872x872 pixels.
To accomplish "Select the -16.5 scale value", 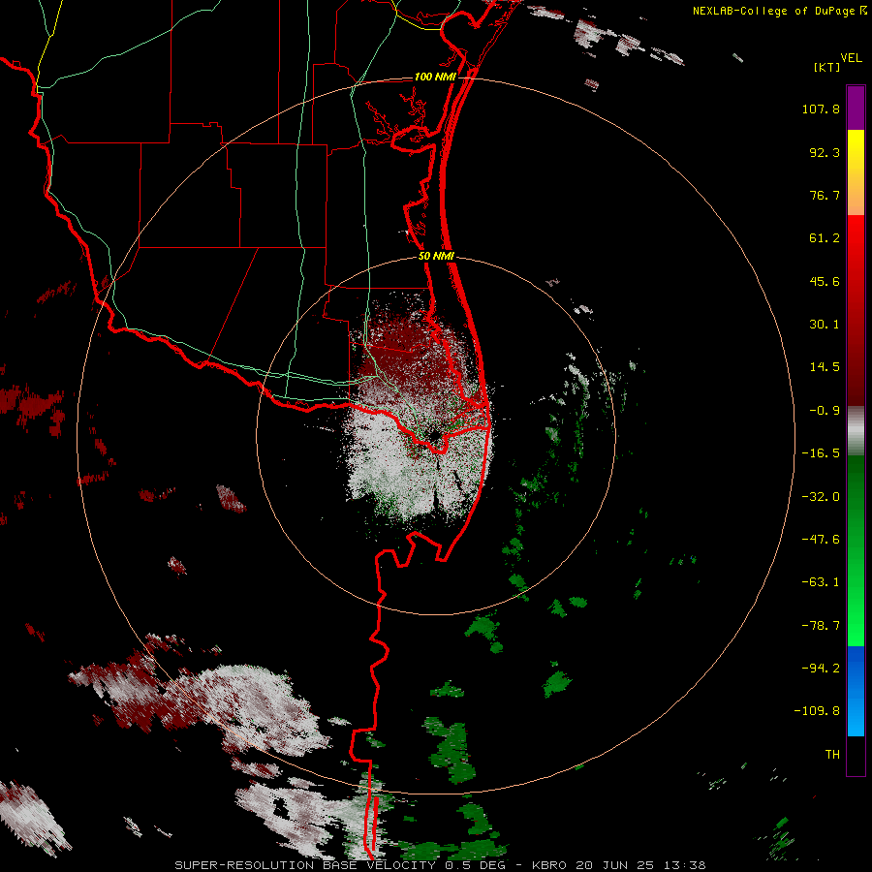I will point(821,453).
